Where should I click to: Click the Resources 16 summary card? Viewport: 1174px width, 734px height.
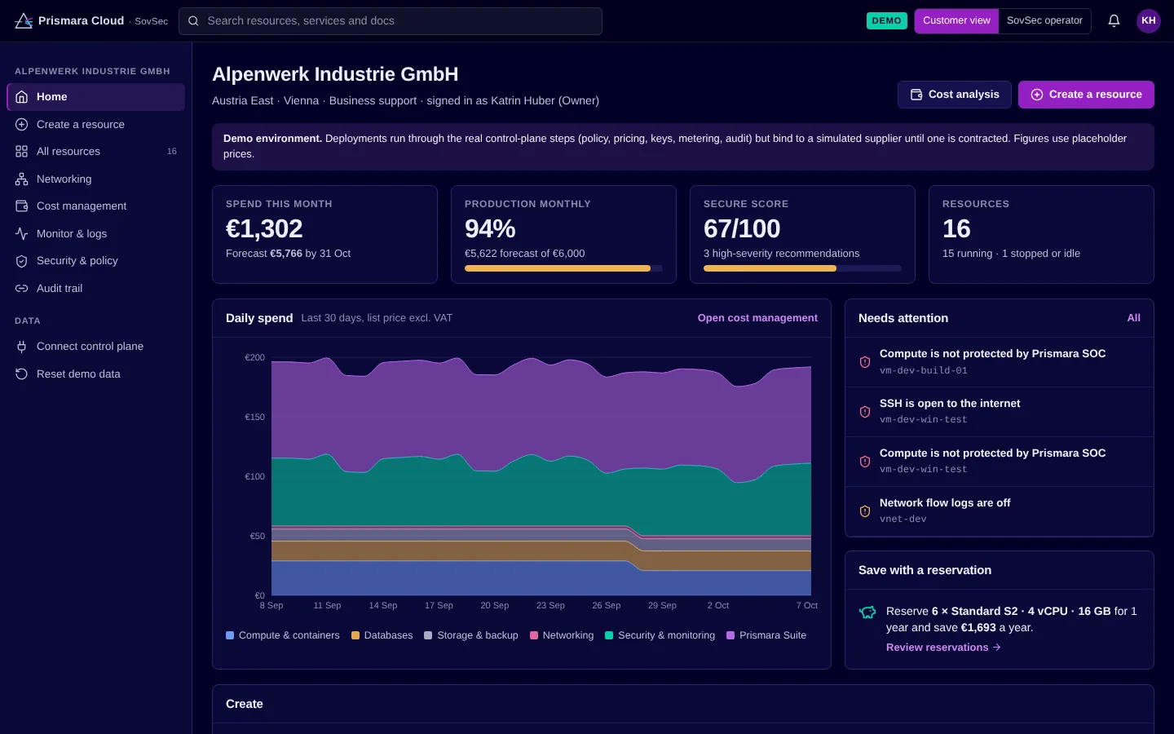point(1041,235)
